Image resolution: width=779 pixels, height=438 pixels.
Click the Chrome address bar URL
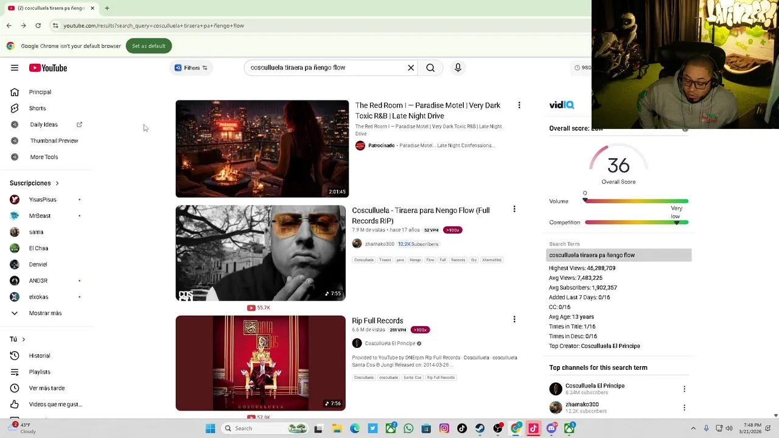click(153, 26)
